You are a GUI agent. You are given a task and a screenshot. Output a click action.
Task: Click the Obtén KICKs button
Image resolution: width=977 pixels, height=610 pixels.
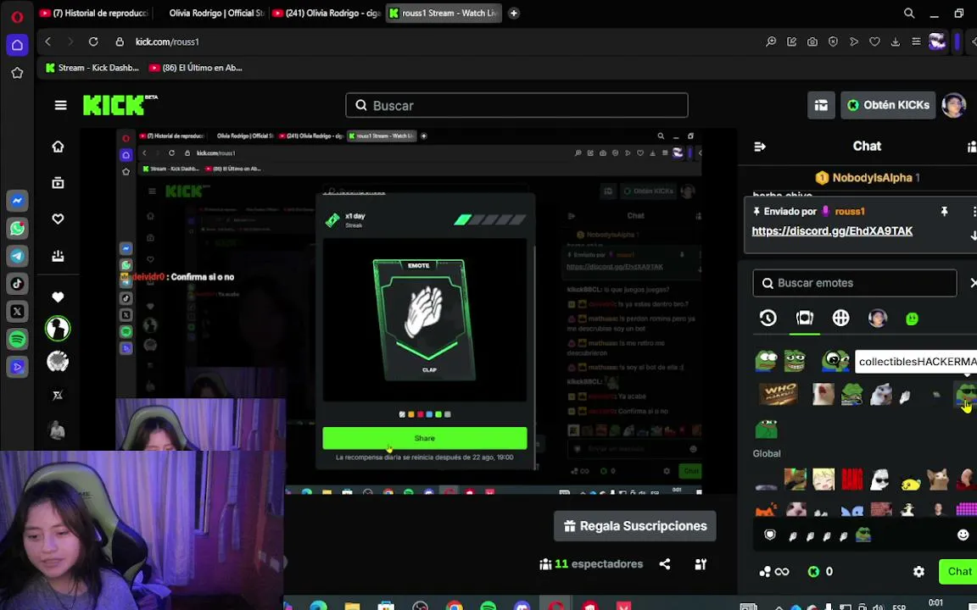coord(888,105)
